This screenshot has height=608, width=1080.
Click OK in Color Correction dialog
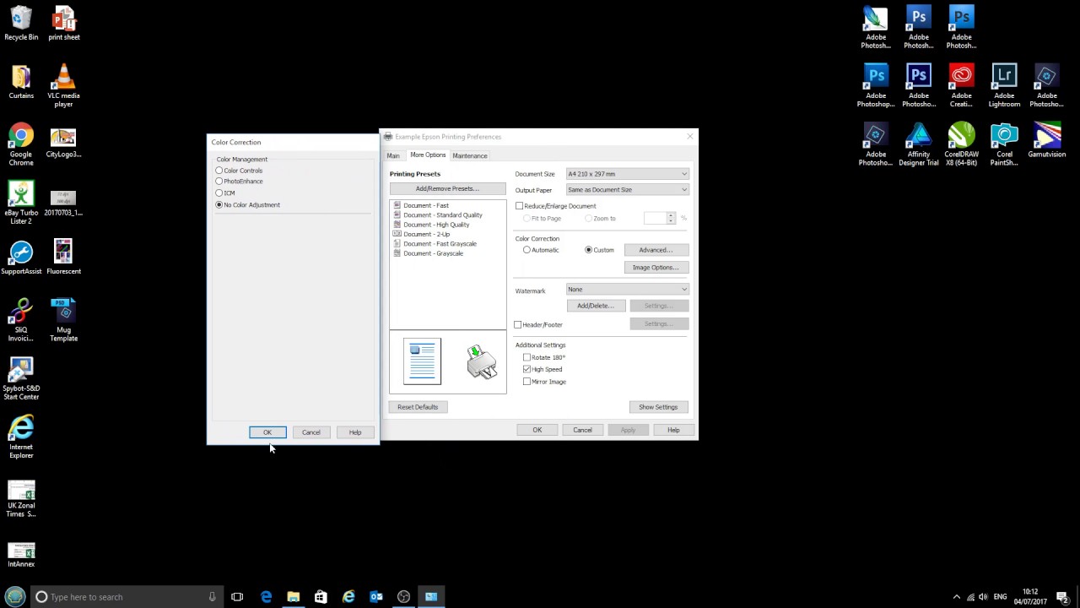267,432
